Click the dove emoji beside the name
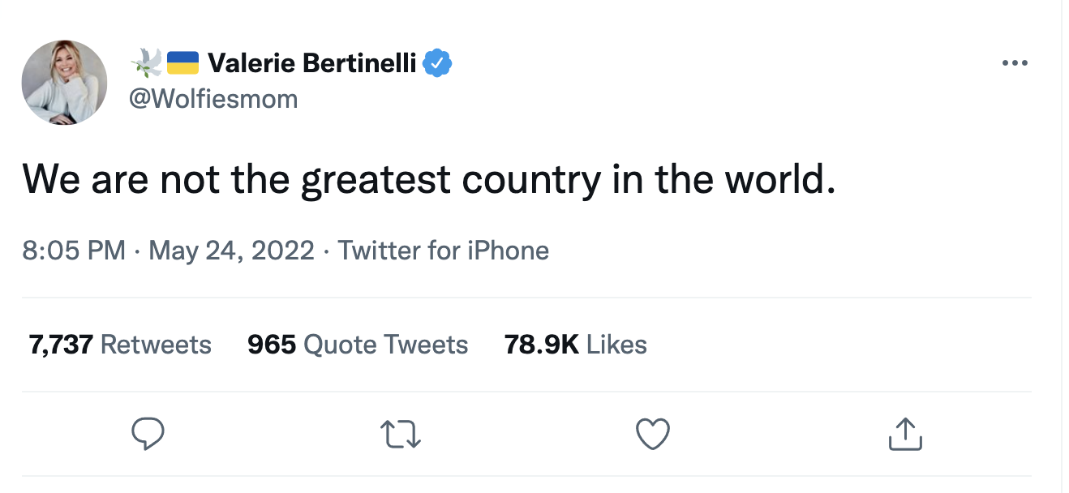The width and height of the screenshot is (1069, 493). pos(146,62)
